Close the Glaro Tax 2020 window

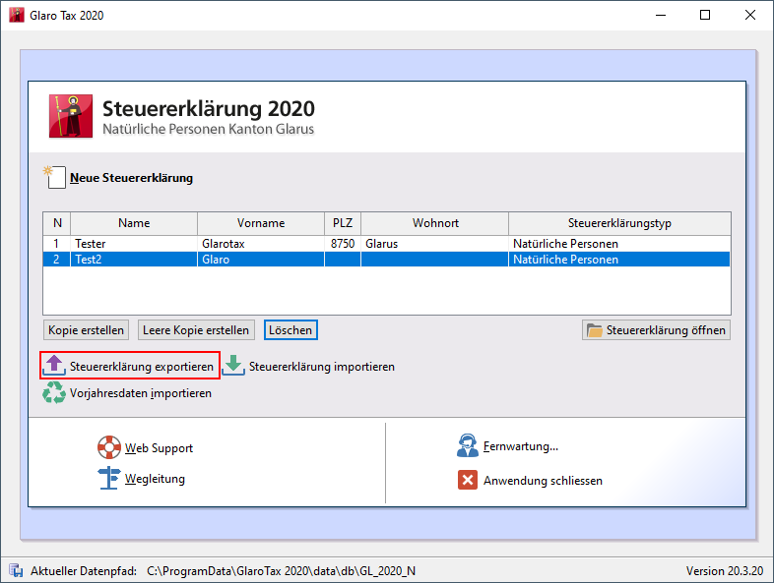point(750,16)
